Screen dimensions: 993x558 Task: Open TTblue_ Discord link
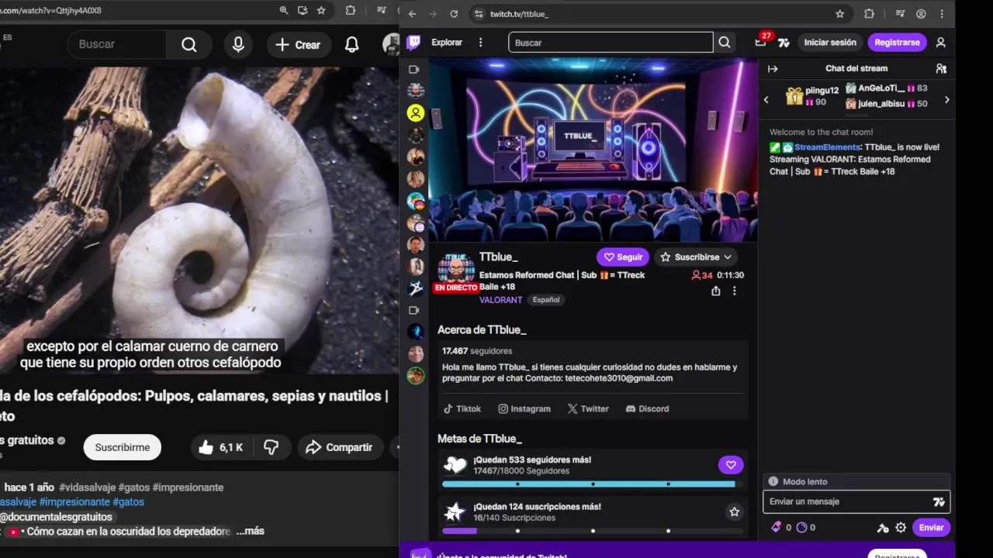647,408
